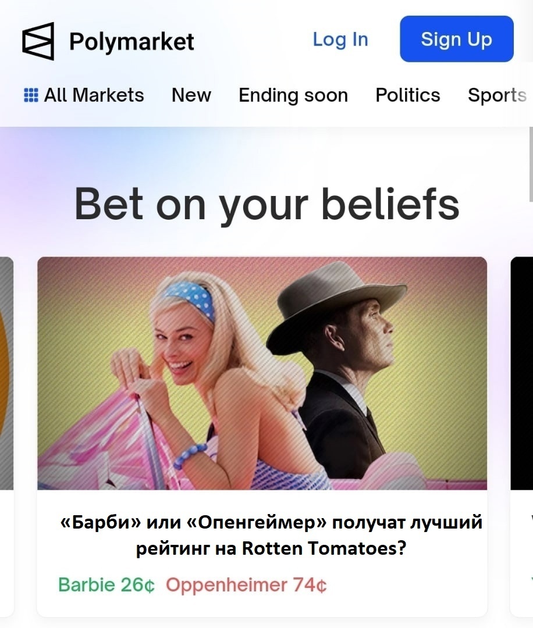The width and height of the screenshot is (533, 628).
Task: Choose the Oppenheimer 74¢ option
Action: click(246, 585)
